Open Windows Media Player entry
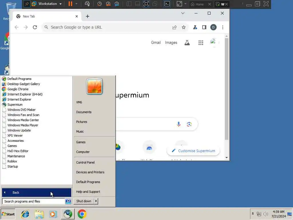The width and height of the screenshot is (293, 220). (x=23, y=125)
